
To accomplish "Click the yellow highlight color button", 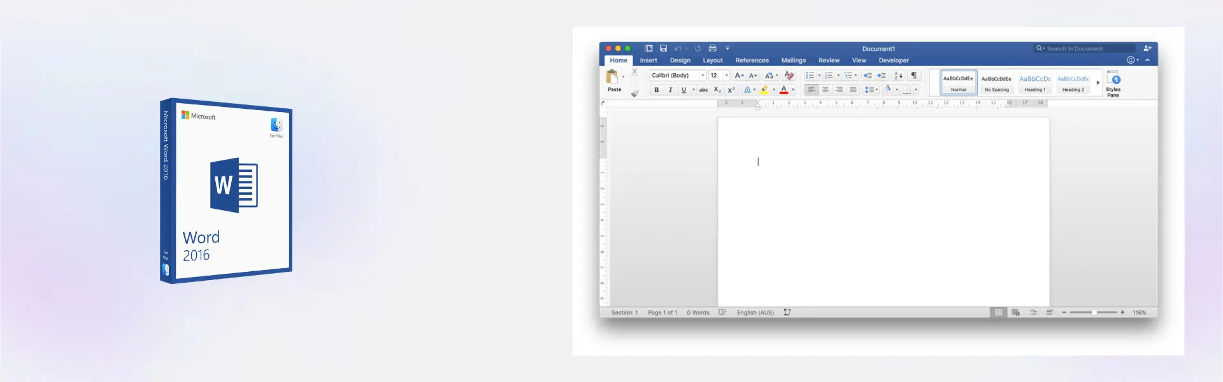I will [764, 90].
